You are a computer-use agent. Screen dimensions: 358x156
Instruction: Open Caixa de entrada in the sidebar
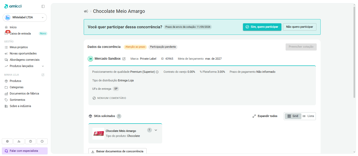20,34
